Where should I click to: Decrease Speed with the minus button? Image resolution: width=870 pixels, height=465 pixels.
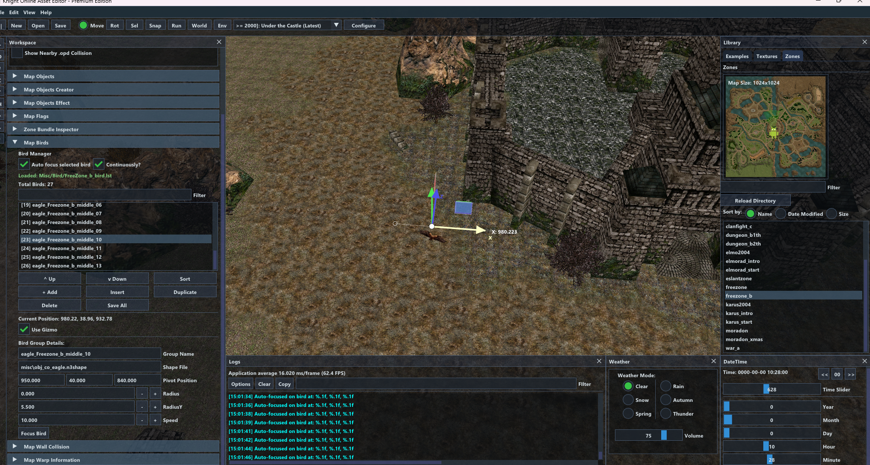coord(142,420)
